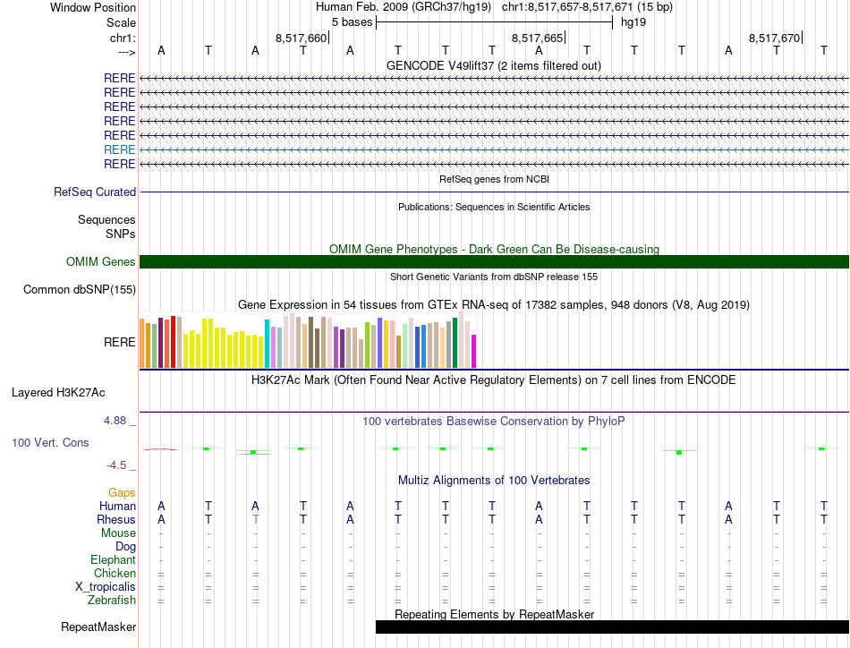Select the black RepeatMasker element bar
The height and width of the screenshot is (648, 850).
tap(611, 627)
